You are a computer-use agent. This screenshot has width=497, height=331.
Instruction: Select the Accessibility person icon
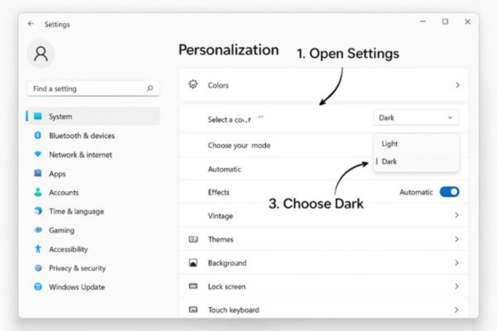point(38,249)
